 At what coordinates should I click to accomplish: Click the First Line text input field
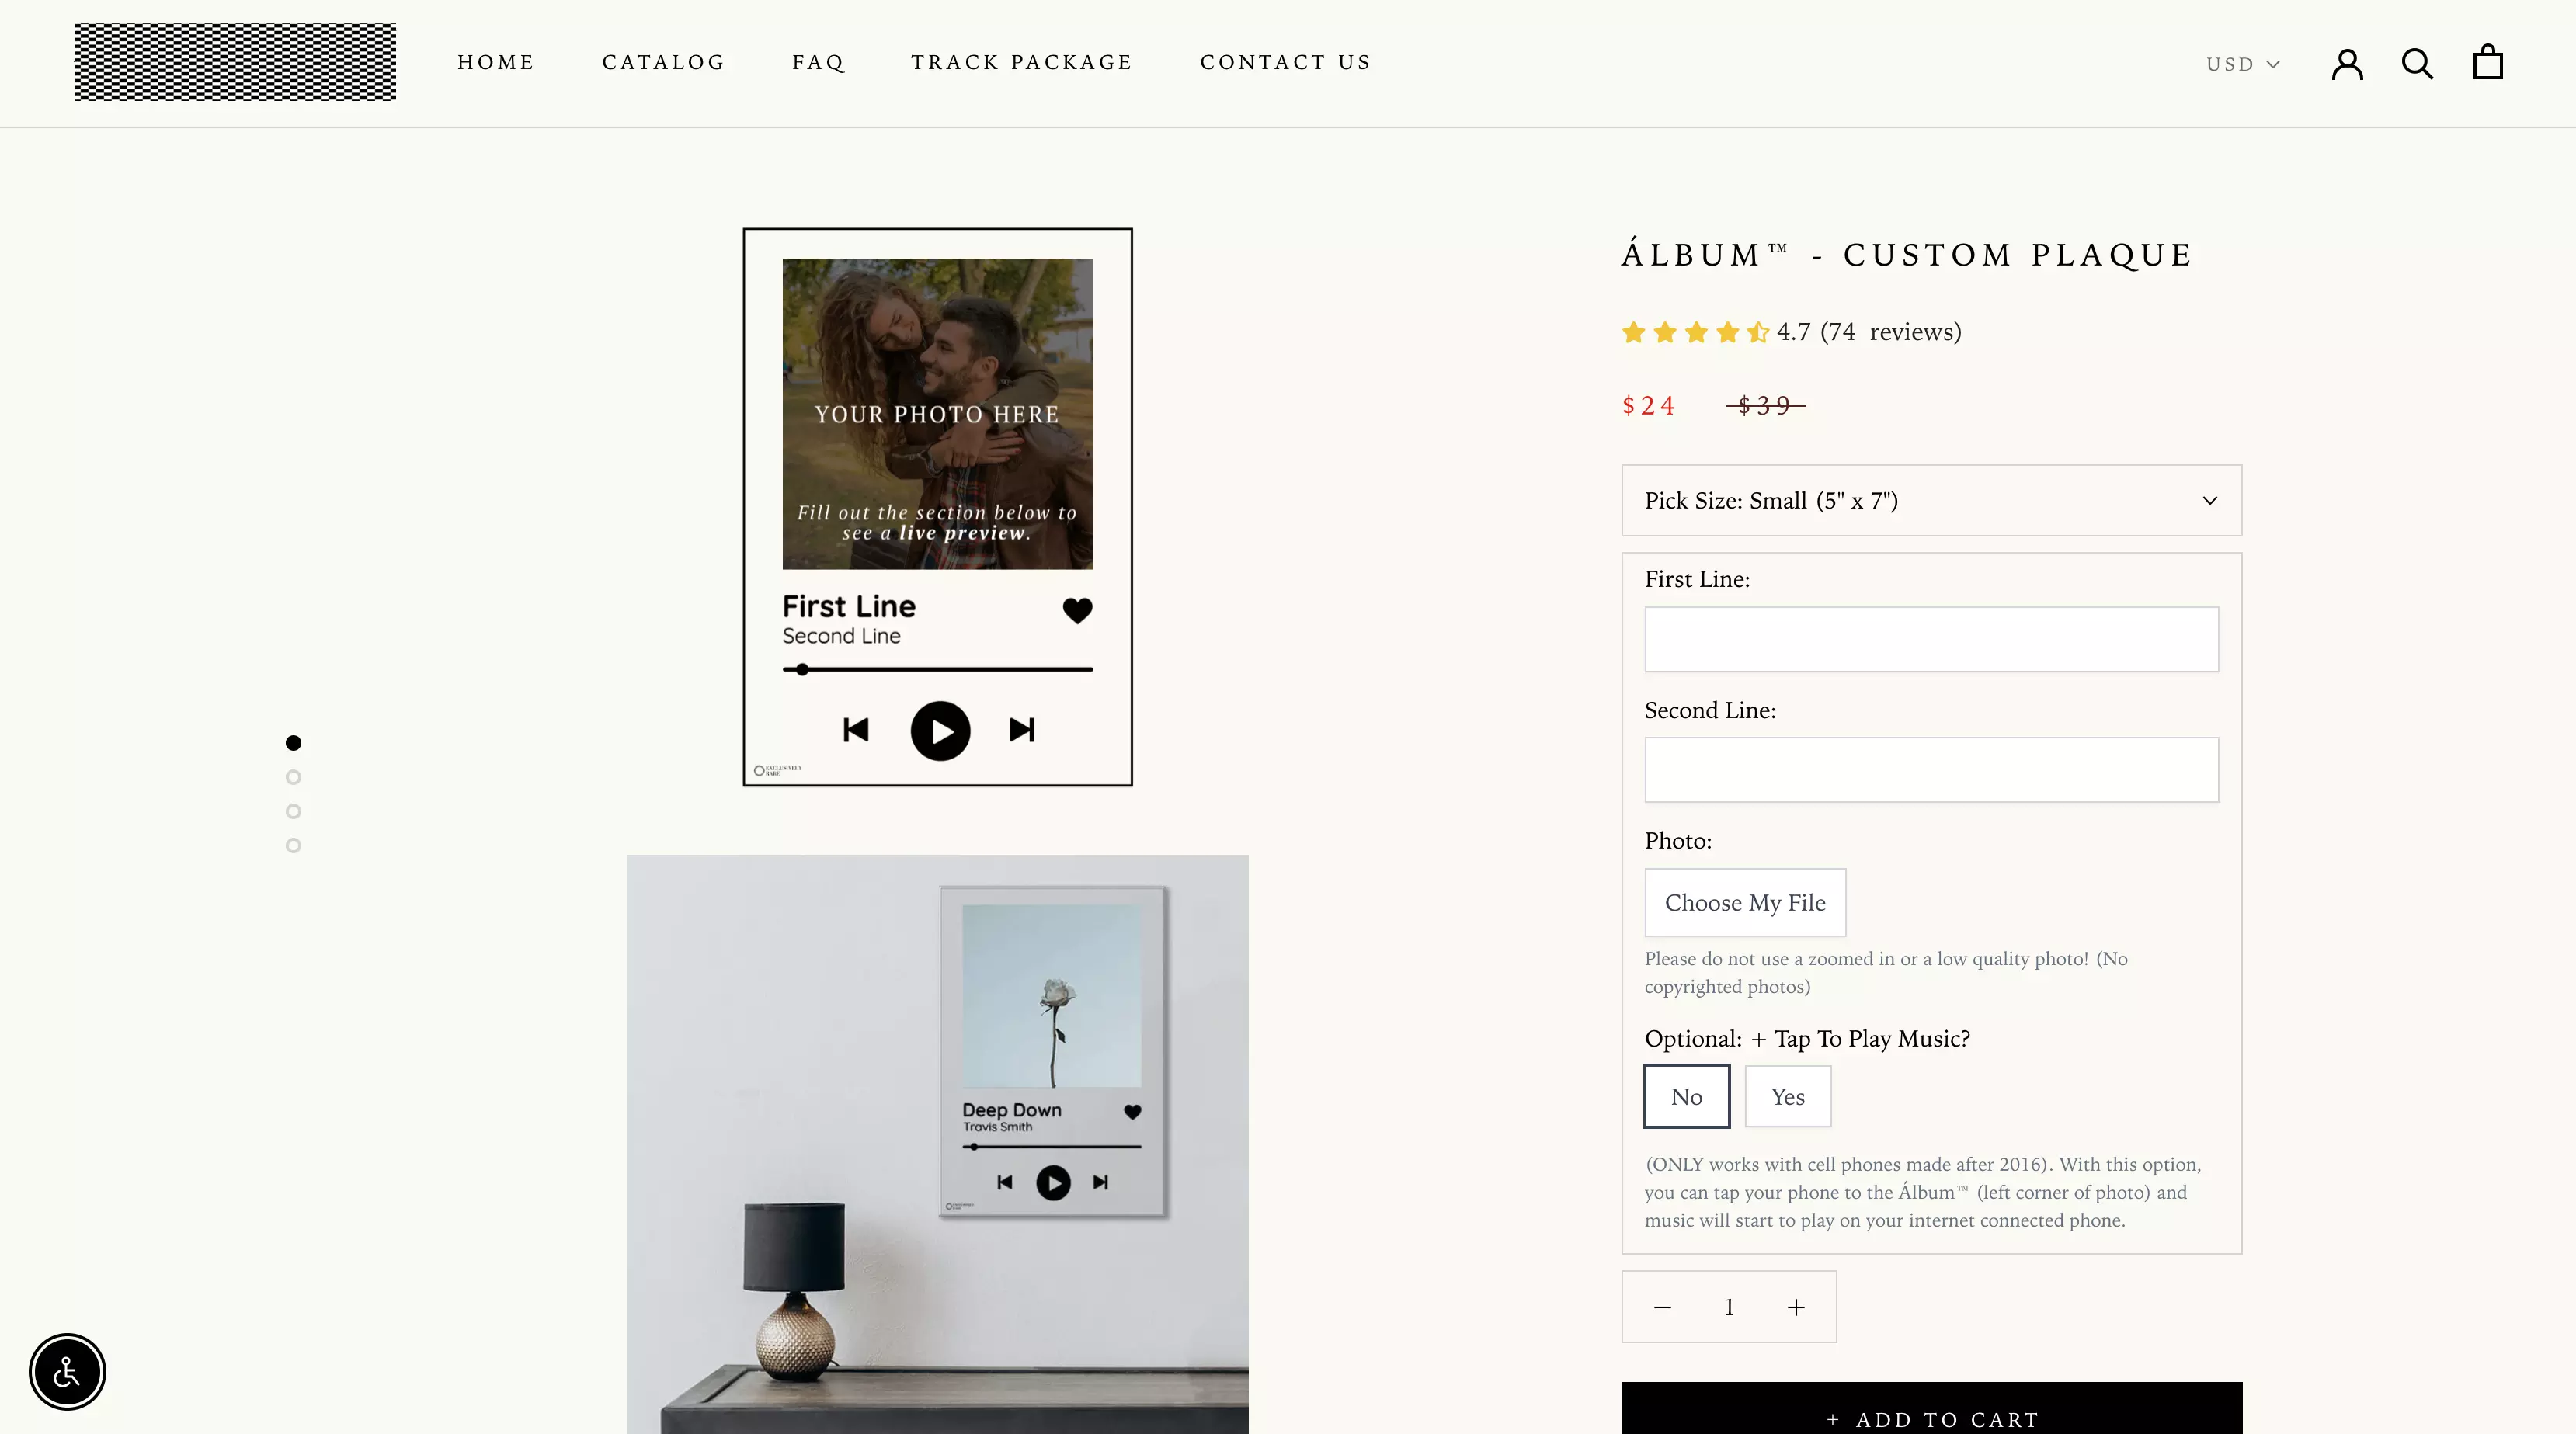[x=1931, y=637]
